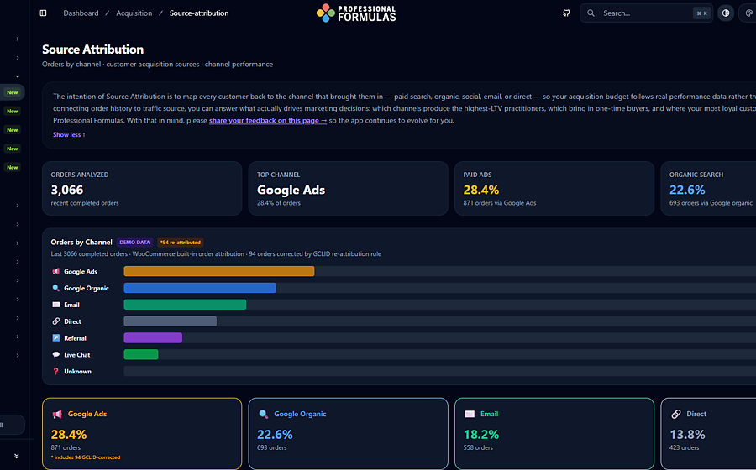Click the DEMO DATA badge

coord(134,243)
